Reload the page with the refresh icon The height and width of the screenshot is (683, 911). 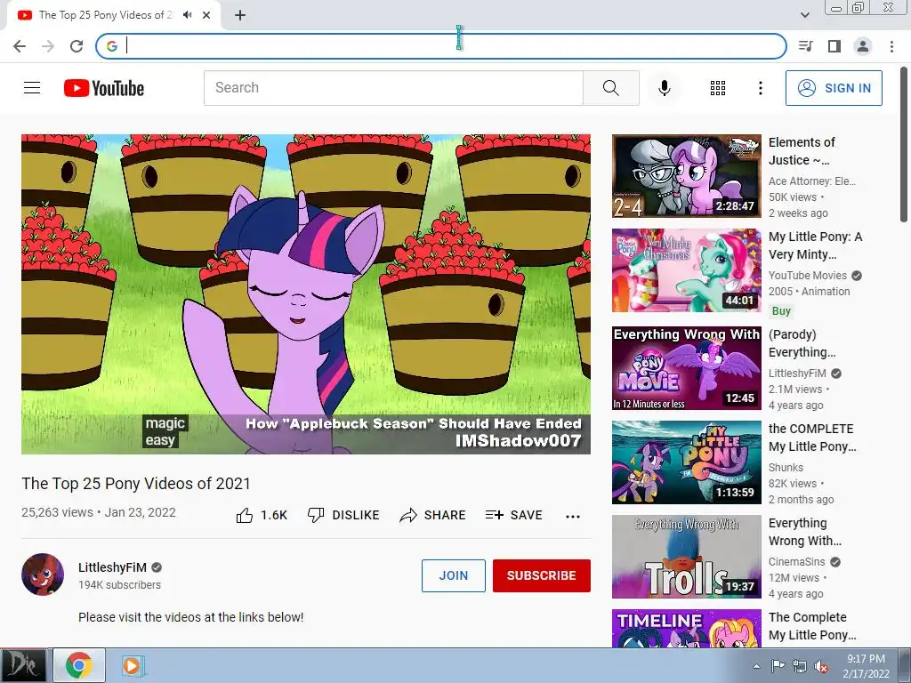coord(77,46)
